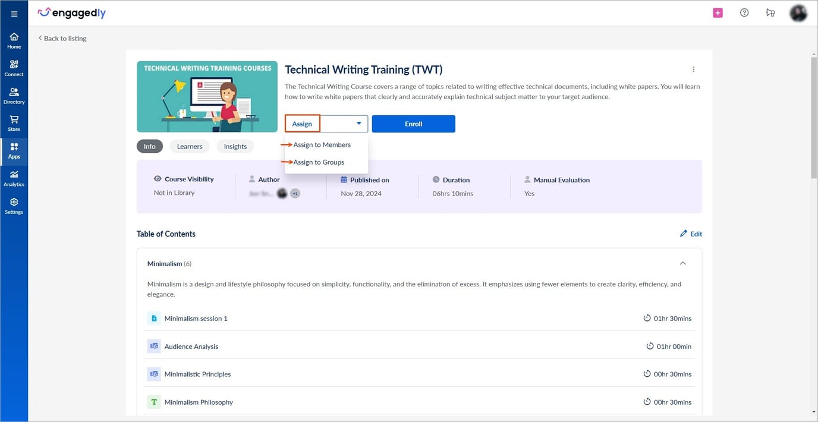
Task: Switch to the Insights tab
Action: click(235, 146)
